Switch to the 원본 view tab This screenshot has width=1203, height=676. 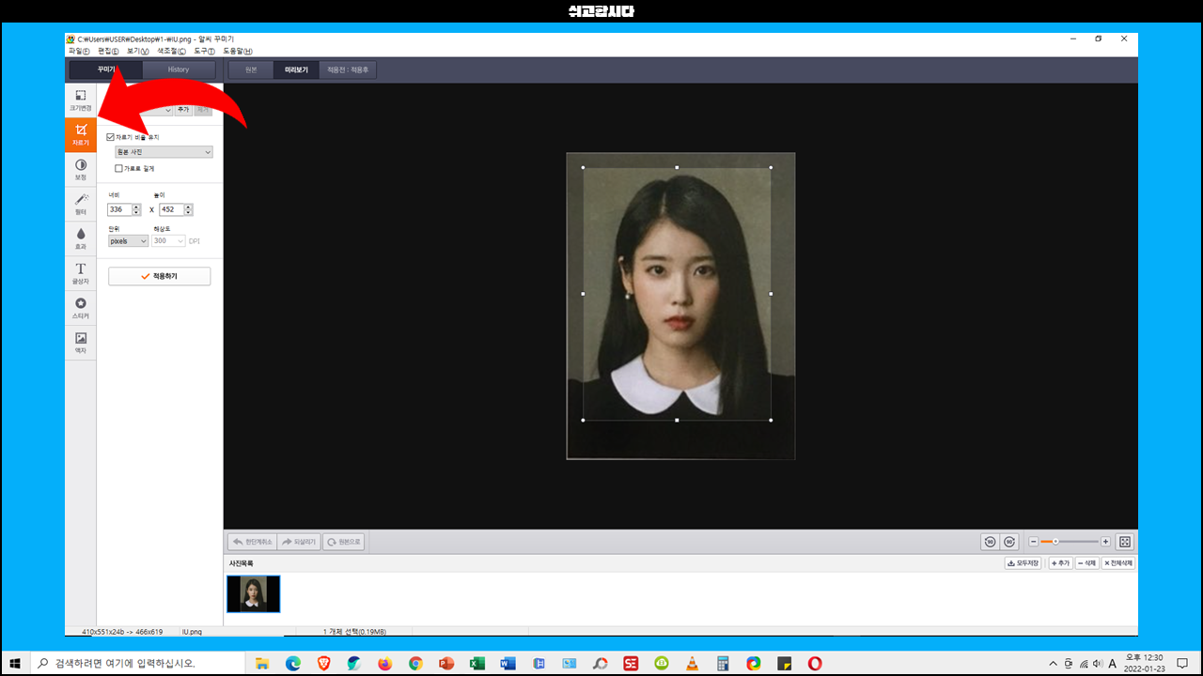coord(251,69)
